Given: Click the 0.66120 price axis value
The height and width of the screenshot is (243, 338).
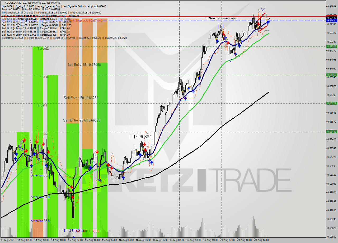Looking at the screenshot, I should [x=332, y=175].
